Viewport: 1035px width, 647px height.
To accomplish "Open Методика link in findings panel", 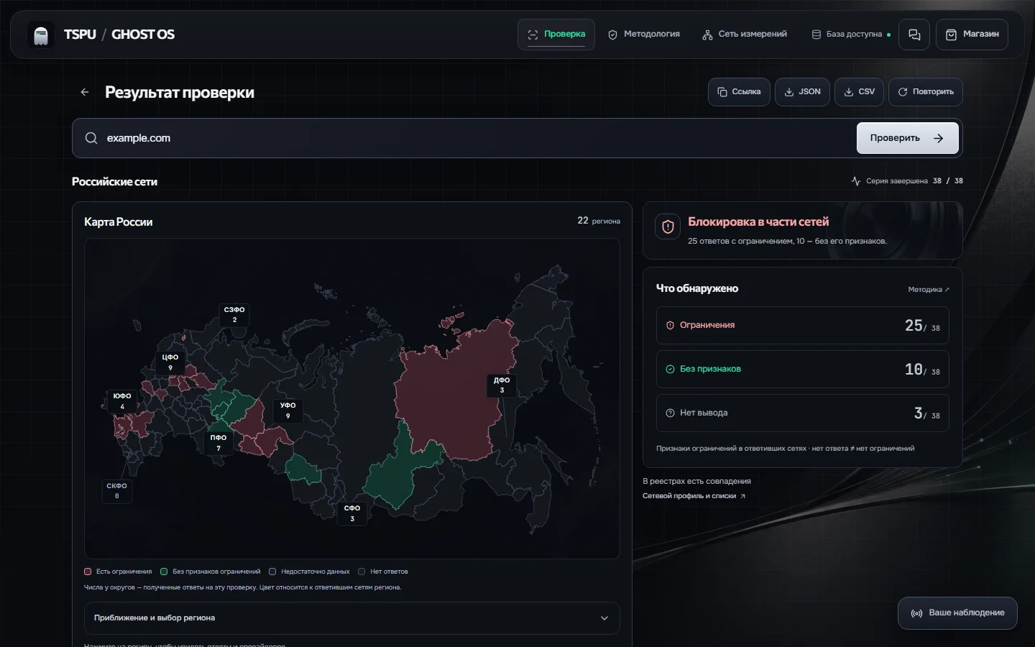I will tap(929, 290).
